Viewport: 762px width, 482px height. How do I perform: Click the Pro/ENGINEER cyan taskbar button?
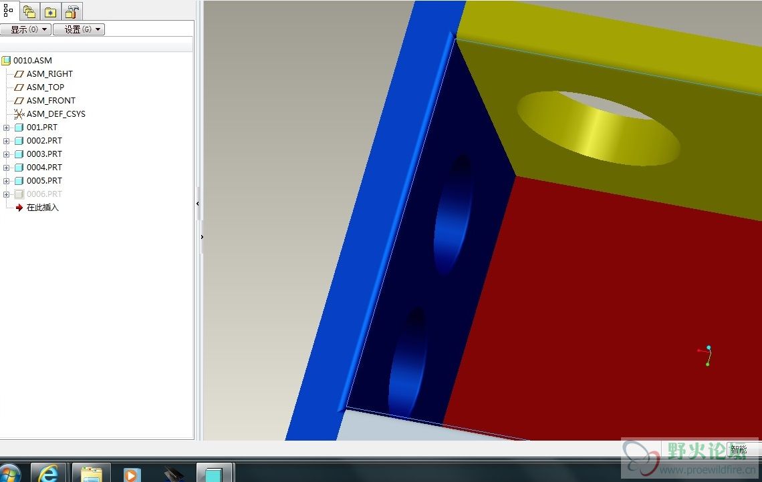pos(215,473)
